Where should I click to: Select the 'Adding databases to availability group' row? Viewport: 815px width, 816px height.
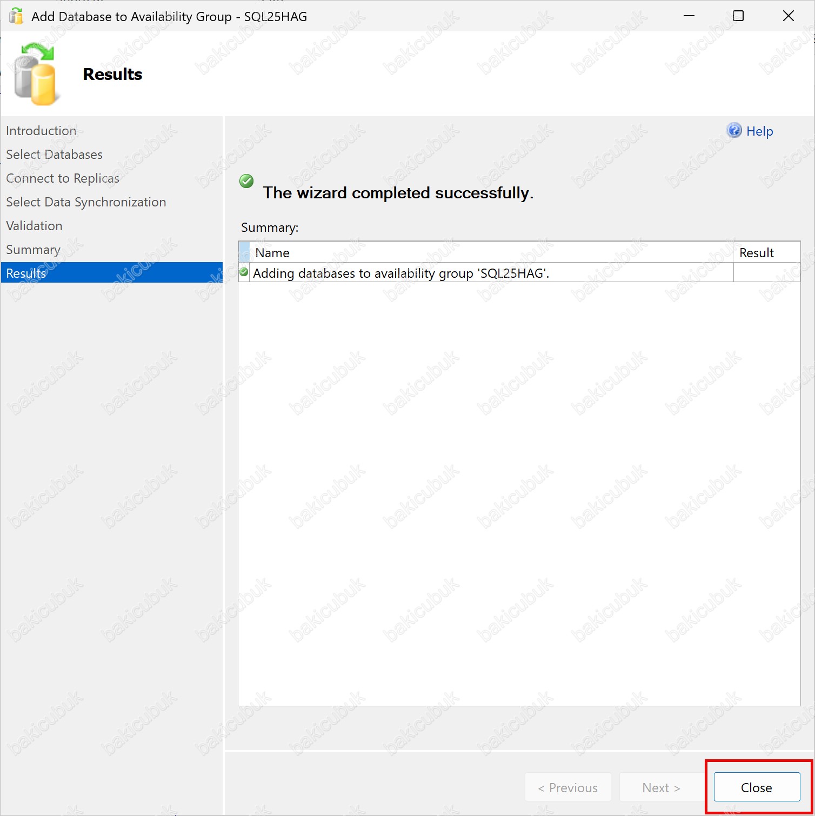[x=400, y=273]
